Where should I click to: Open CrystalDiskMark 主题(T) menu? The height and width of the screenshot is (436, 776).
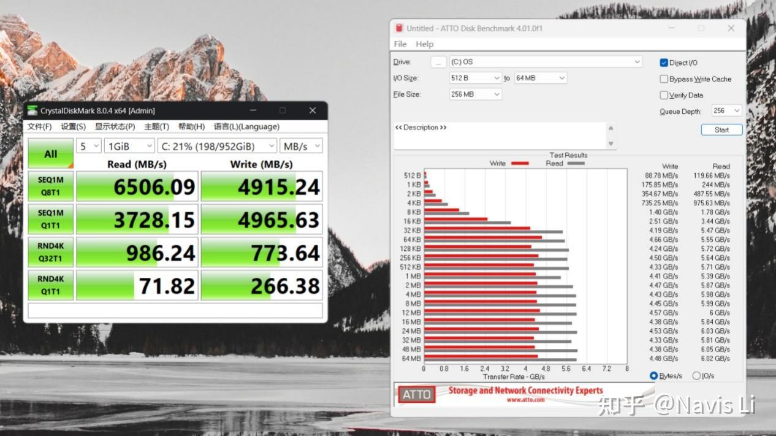pos(156,126)
